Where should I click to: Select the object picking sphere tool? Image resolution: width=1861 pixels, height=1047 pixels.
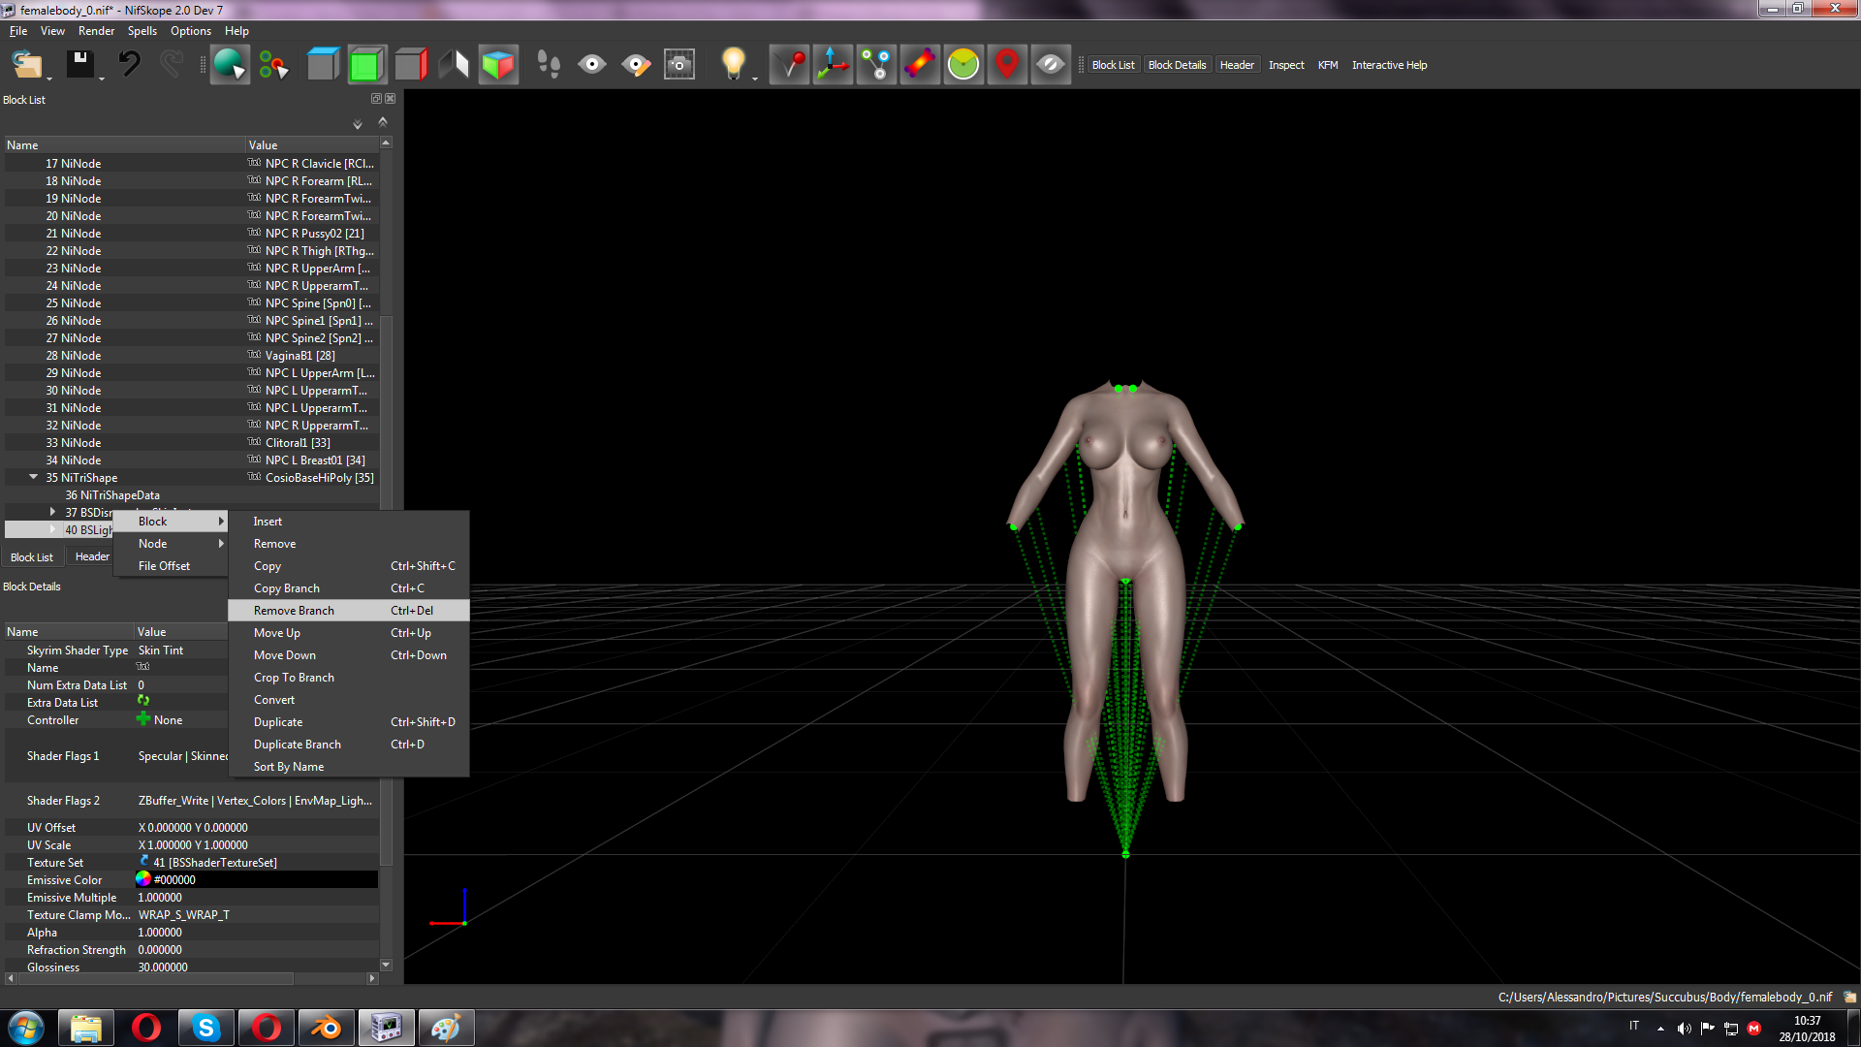(x=230, y=65)
